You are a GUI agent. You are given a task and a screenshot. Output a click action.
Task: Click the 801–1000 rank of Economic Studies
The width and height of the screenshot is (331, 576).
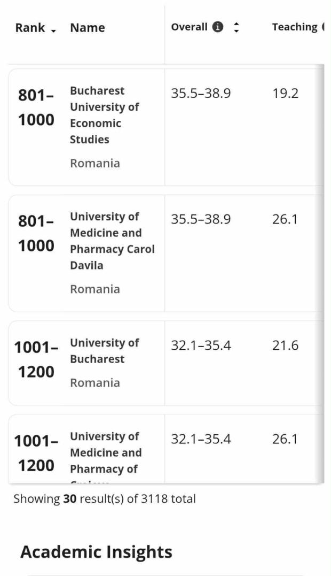coord(36,107)
